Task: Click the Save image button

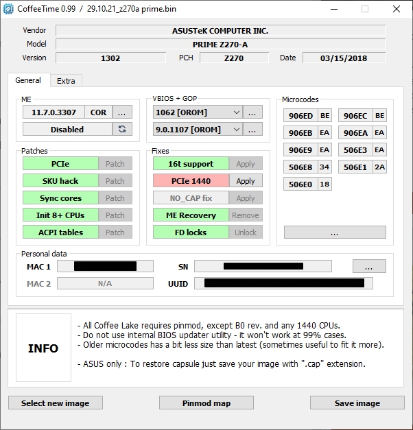Action: coord(357,403)
